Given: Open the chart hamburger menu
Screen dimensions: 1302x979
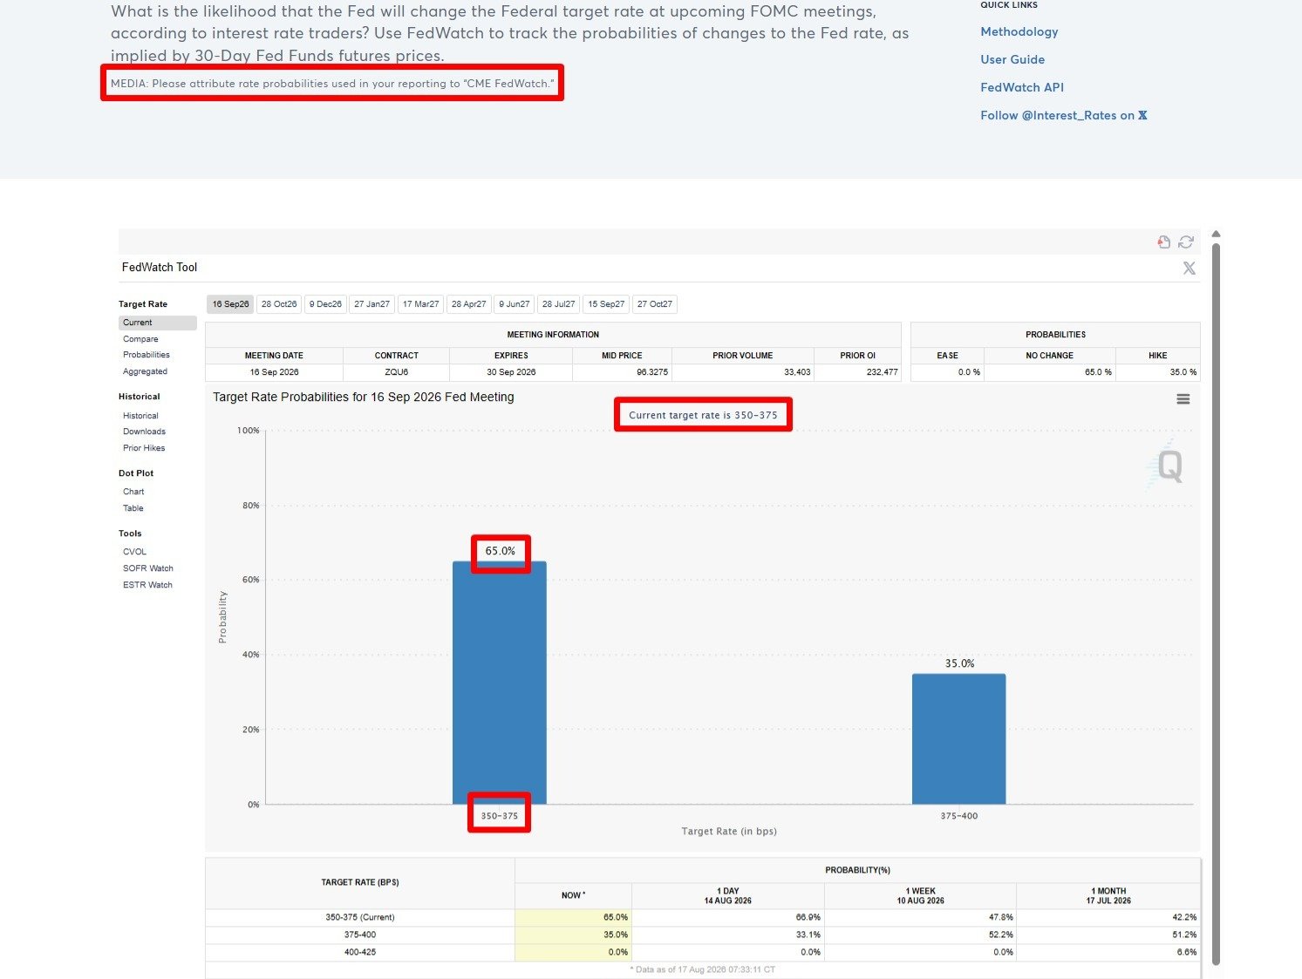Looking at the screenshot, I should tap(1183, 399).
